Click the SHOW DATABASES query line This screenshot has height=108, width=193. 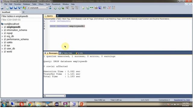tap(60, 21)
